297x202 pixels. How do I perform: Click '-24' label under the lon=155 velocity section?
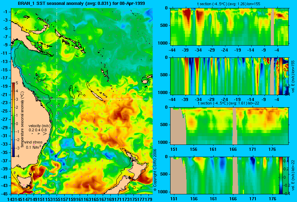(224, 100)
